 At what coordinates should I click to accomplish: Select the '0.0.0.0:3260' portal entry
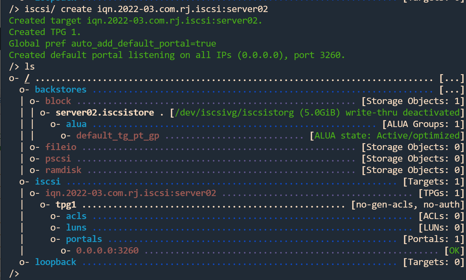click(x=107, y=251)
